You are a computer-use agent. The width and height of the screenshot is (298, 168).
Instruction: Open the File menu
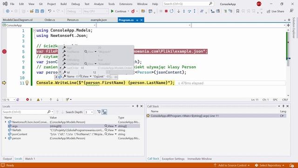point(12,4)
